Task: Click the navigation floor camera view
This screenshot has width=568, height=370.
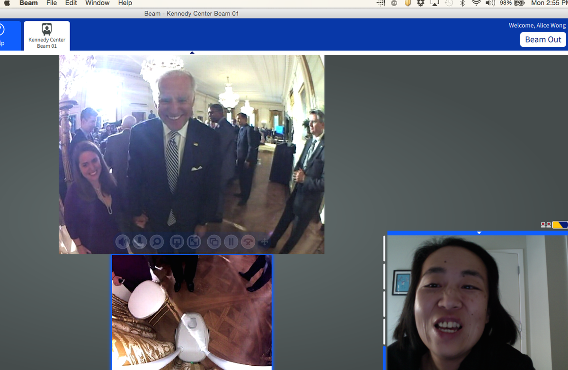Action: [x=192, y=312]
